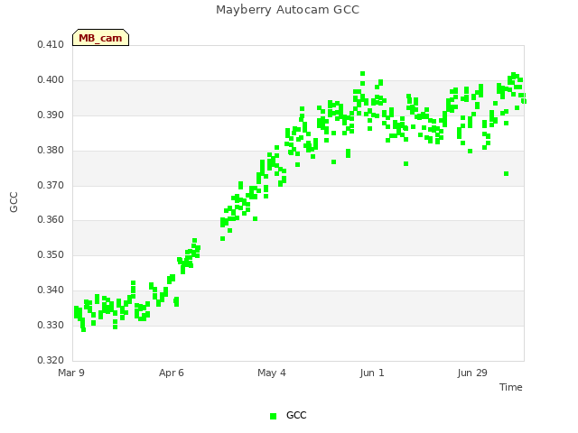Click the May 4 date label

tap(272, 373)
